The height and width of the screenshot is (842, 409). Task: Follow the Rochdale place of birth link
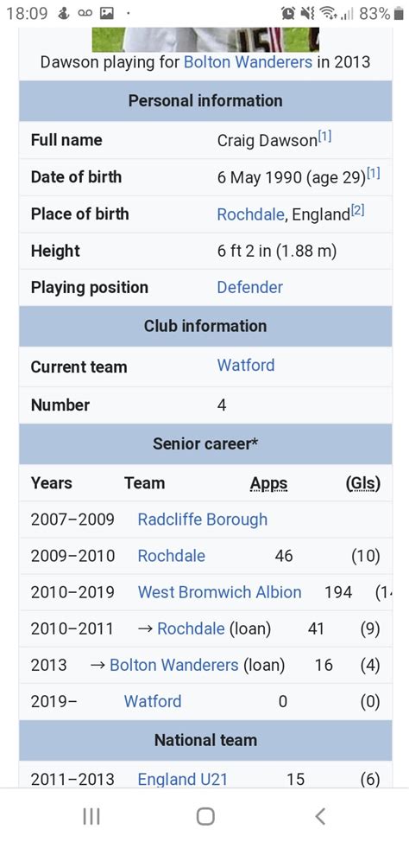click(x=250, y=214)
